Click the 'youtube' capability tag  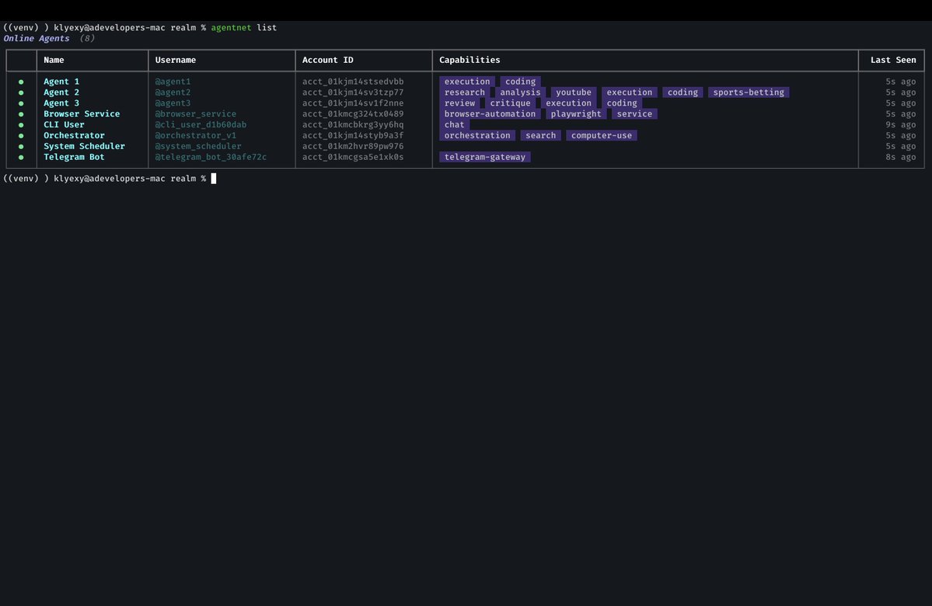(574, 92)
